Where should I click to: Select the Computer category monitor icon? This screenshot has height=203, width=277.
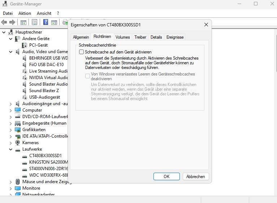[18, 110]
